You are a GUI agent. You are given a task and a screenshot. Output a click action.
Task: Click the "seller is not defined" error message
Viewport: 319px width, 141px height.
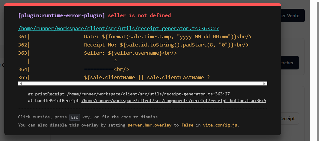coord(139,15)
